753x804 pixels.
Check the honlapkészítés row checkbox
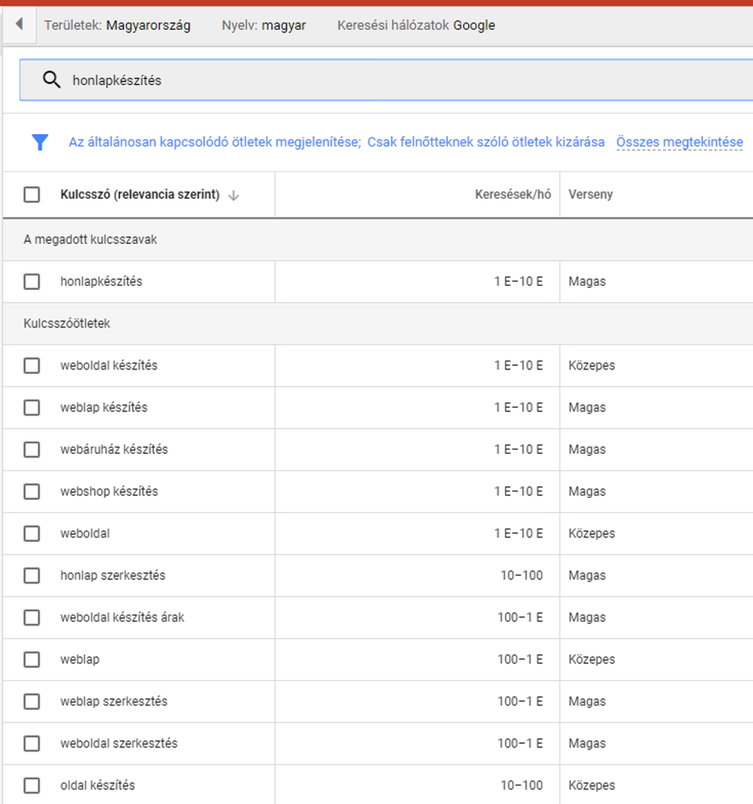point(32,282)
